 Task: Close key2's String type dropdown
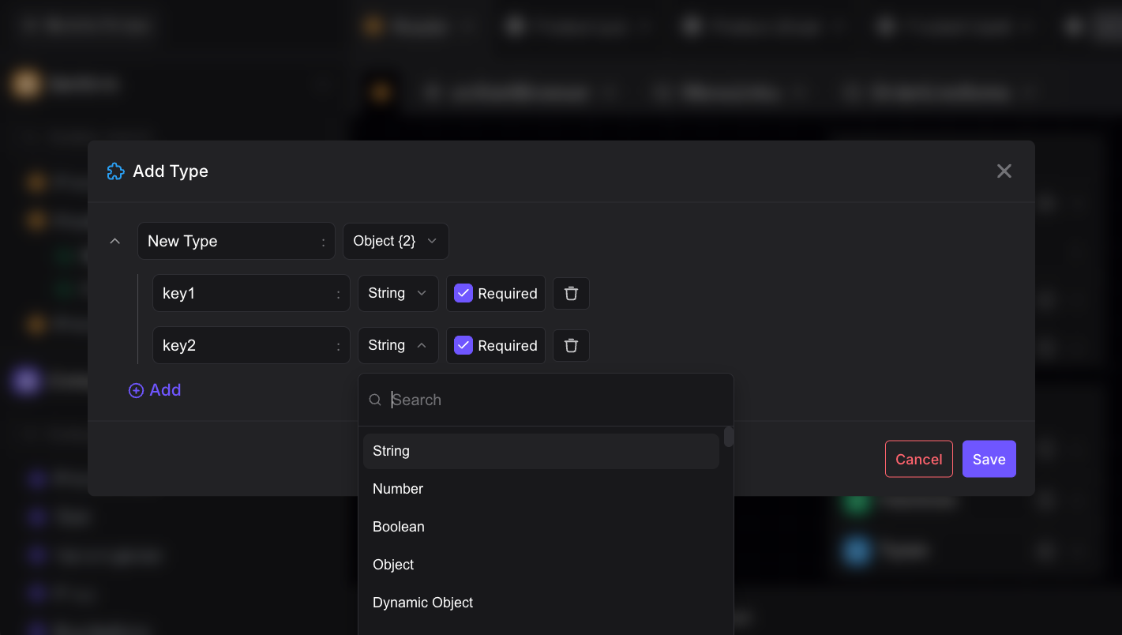[398, 345]
